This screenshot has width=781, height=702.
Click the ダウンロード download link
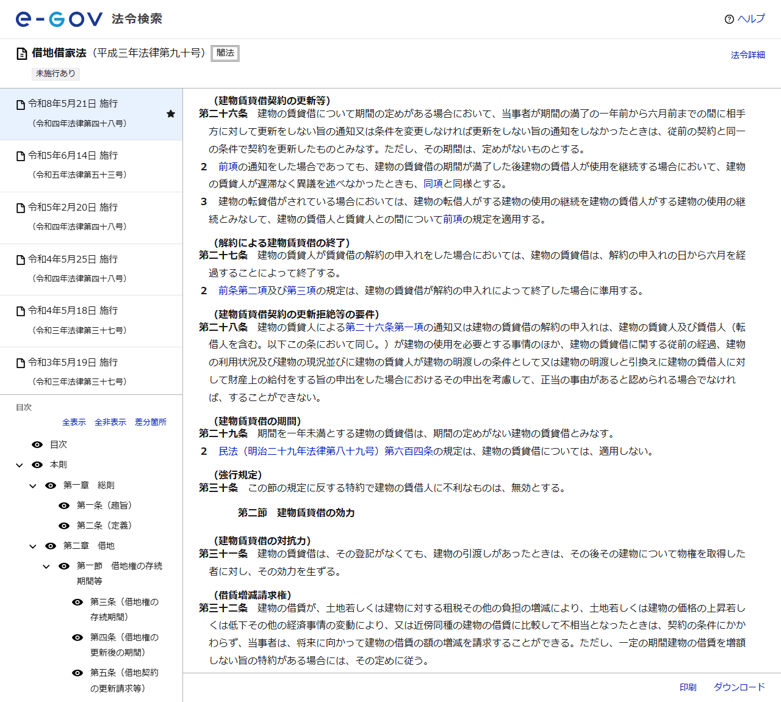740,687
